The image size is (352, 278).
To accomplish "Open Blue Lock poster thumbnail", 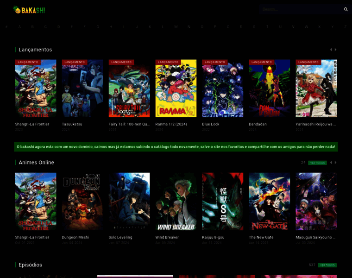I will click(x=222, y=88).
